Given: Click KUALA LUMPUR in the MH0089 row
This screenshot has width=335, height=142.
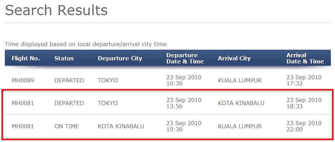Looking at the screenshot, I should click(x=240, y=81).
